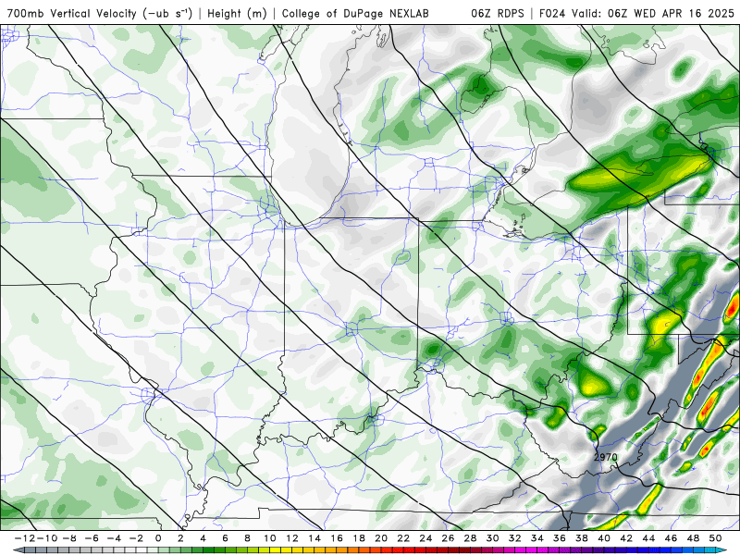Click the '2' color scale value
The image size is (740, 555).
point(180,538)
